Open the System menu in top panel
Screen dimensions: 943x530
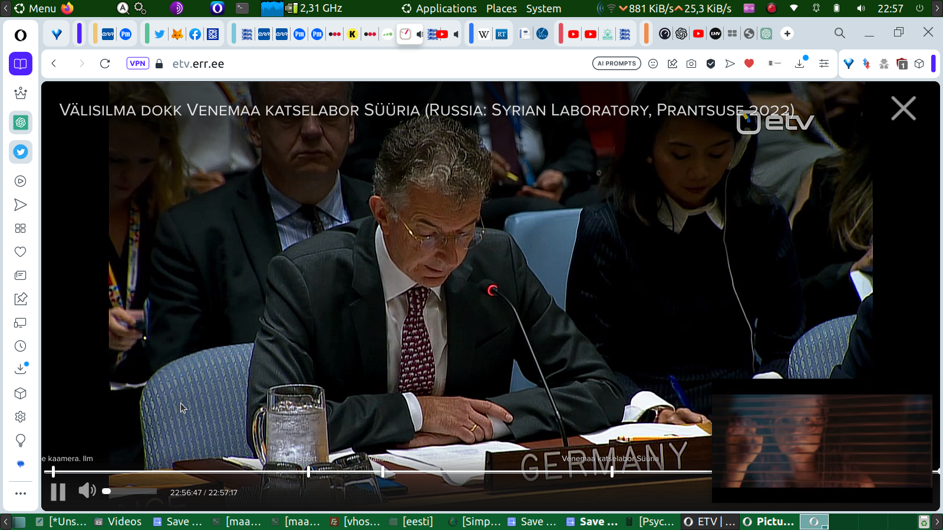pyautogui.click(x=543, y=8)
